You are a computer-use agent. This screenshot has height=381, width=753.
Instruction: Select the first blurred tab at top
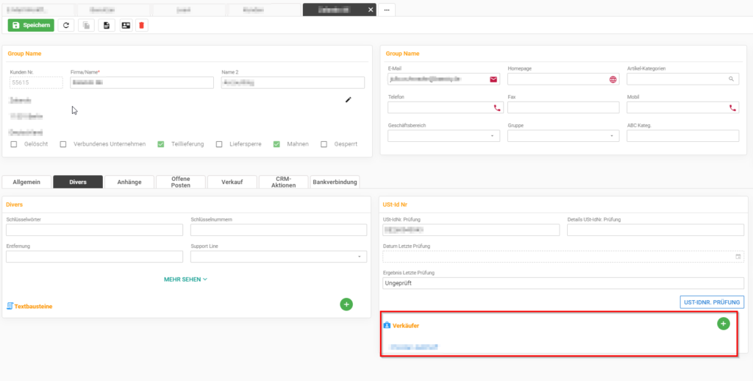(x=38, y=10)
